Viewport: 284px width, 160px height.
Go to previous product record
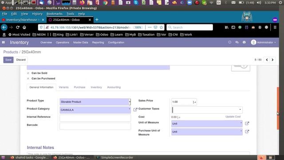tap(267, 60)
